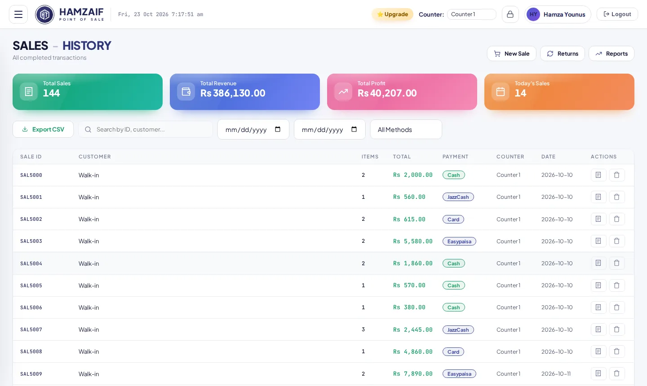
Task: Click the PAYMENT column header
Action: coord(456,157)
